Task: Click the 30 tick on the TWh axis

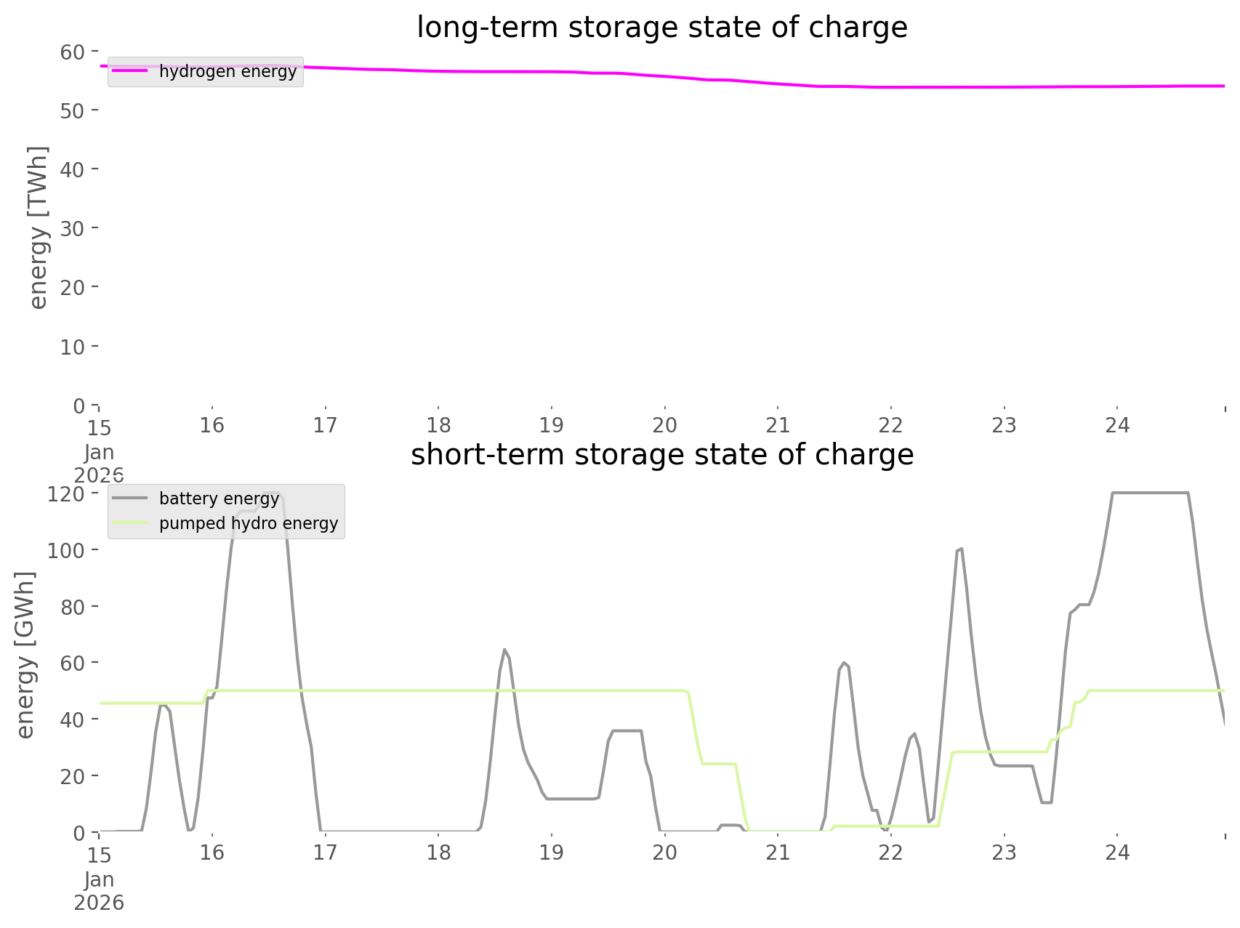Action: [73, 228]
